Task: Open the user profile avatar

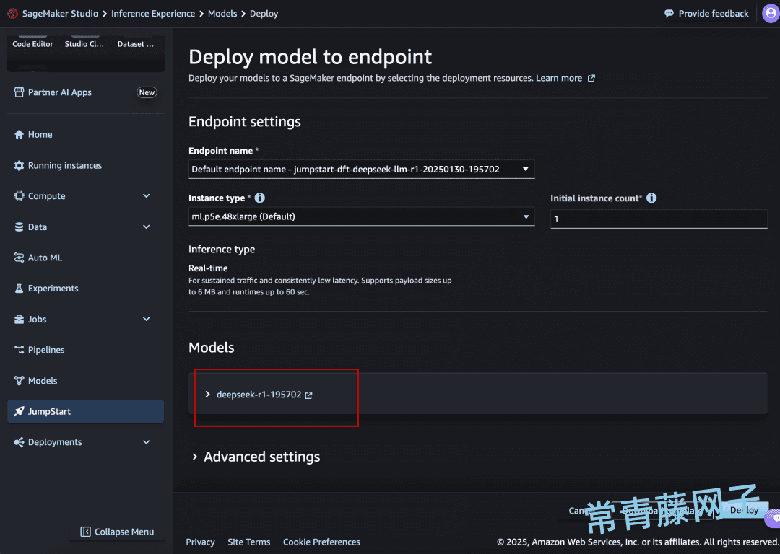Action: coord(771,14)
